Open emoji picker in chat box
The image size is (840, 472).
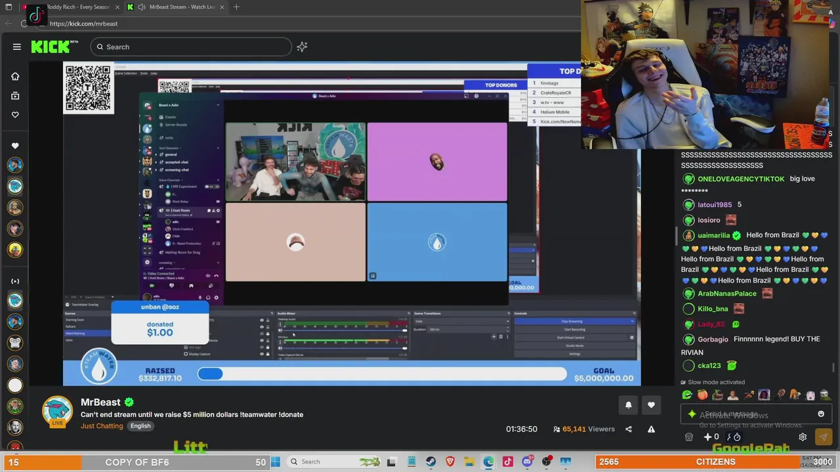pyautogui.click(x=821, y=414)
